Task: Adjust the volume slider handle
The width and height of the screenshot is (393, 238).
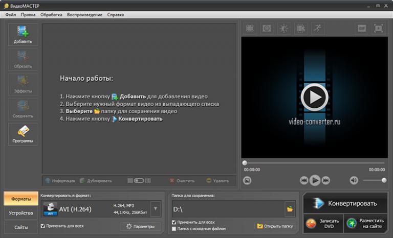Action: [384, 180]
